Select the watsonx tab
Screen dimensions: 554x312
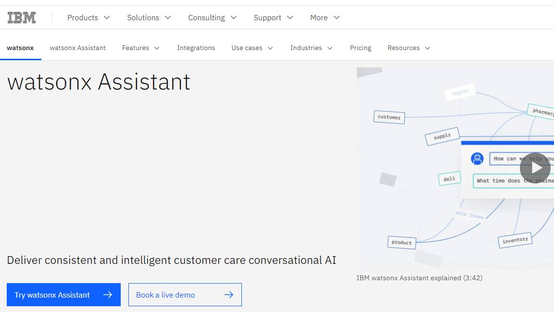(x=21, y=48)
